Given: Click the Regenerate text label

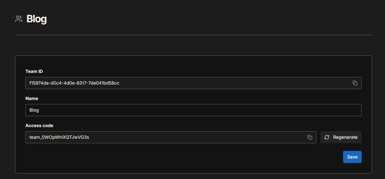Looking at the screenshot, I should [345, 137].
